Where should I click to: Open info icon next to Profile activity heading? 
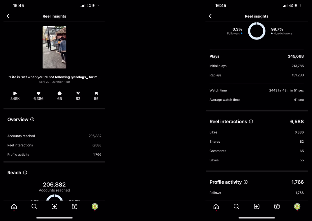coord(245,182)
